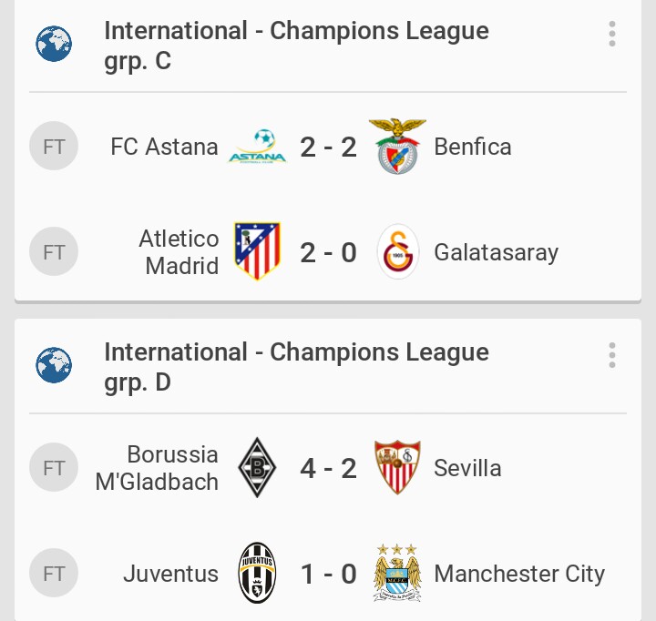This screenshot has height=621, width=656.
Task: Select the Manchester City team name
Action: (519, 574)
